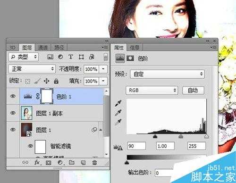The height and width of the screenshot is (183, 236).
Task: Click 自动 auto levels button
Action: point(193,91)
